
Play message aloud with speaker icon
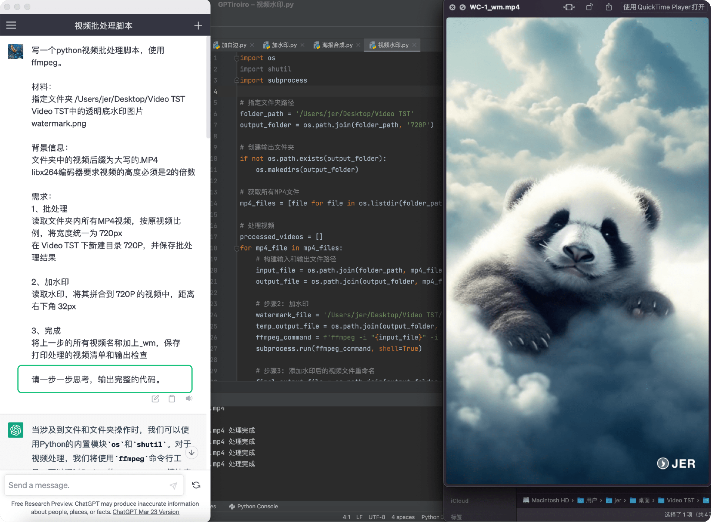189,398
